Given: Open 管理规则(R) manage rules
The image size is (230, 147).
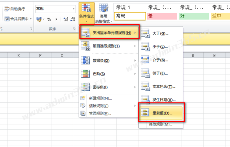Looking at the screenshot, I should click(x=100, y=113).
